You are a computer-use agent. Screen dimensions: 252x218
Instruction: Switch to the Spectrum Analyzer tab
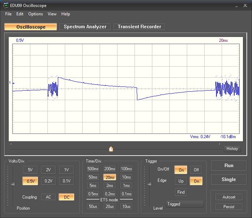click(85, 27)
